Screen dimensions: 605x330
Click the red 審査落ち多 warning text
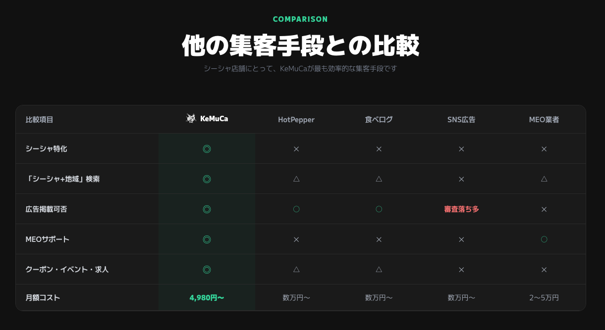tap(461, 209)
